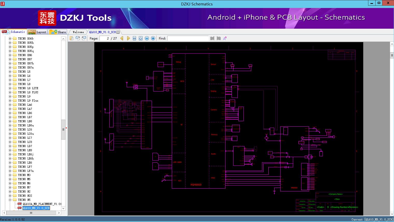Click the find previous match icon
Viewport: 394px width, 222px height.
coord(212,38)
